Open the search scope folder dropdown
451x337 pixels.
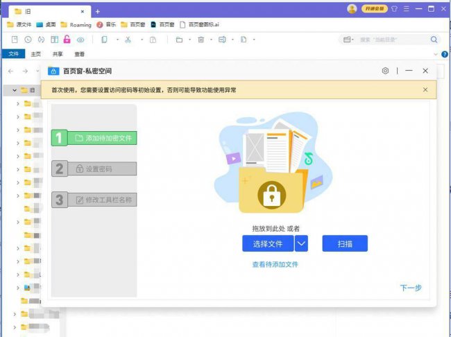tap(348, 40)
